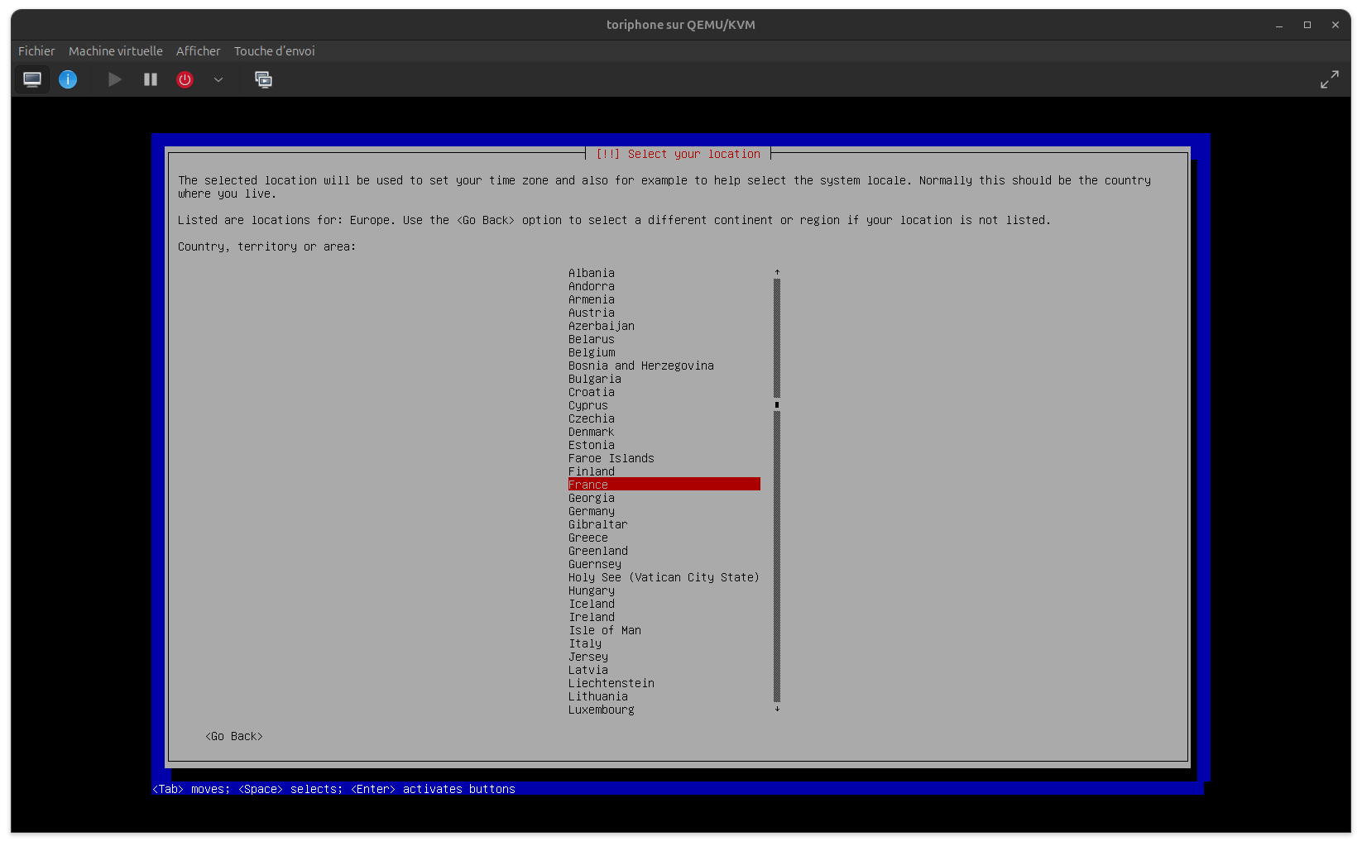Maximize the QEMU/KVM window

coord(1307,25)
